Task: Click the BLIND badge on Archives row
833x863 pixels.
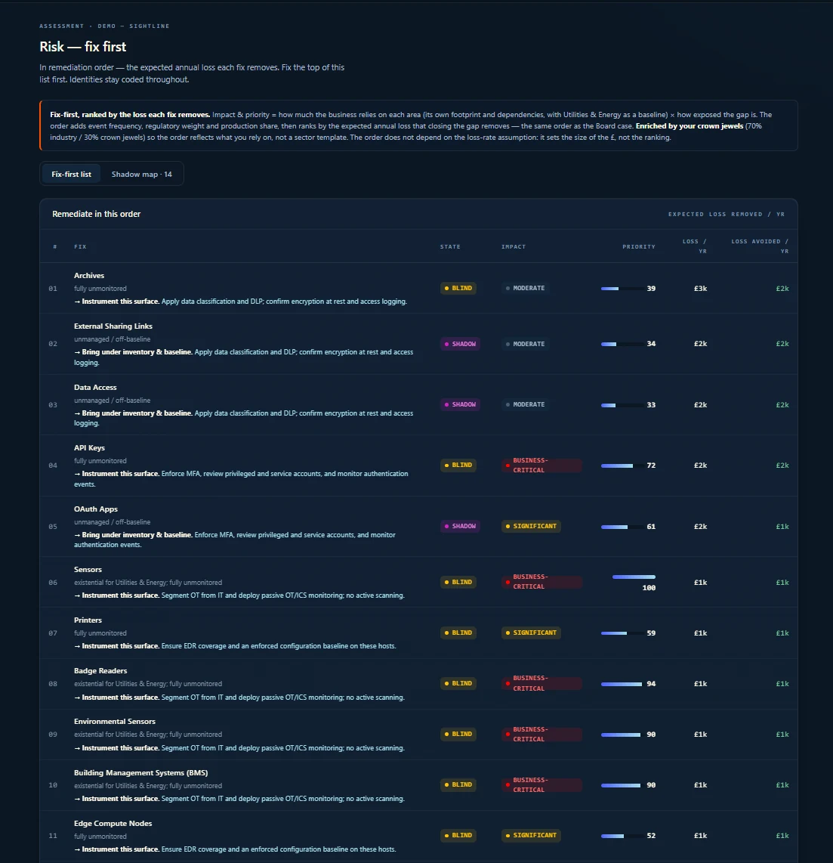Action: click(x=458, y=289)
